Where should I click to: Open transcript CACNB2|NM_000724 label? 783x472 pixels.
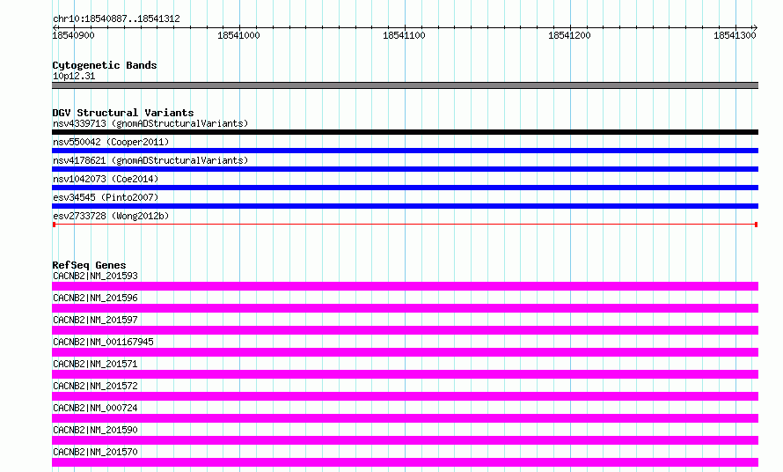click(x=95, y=408)
